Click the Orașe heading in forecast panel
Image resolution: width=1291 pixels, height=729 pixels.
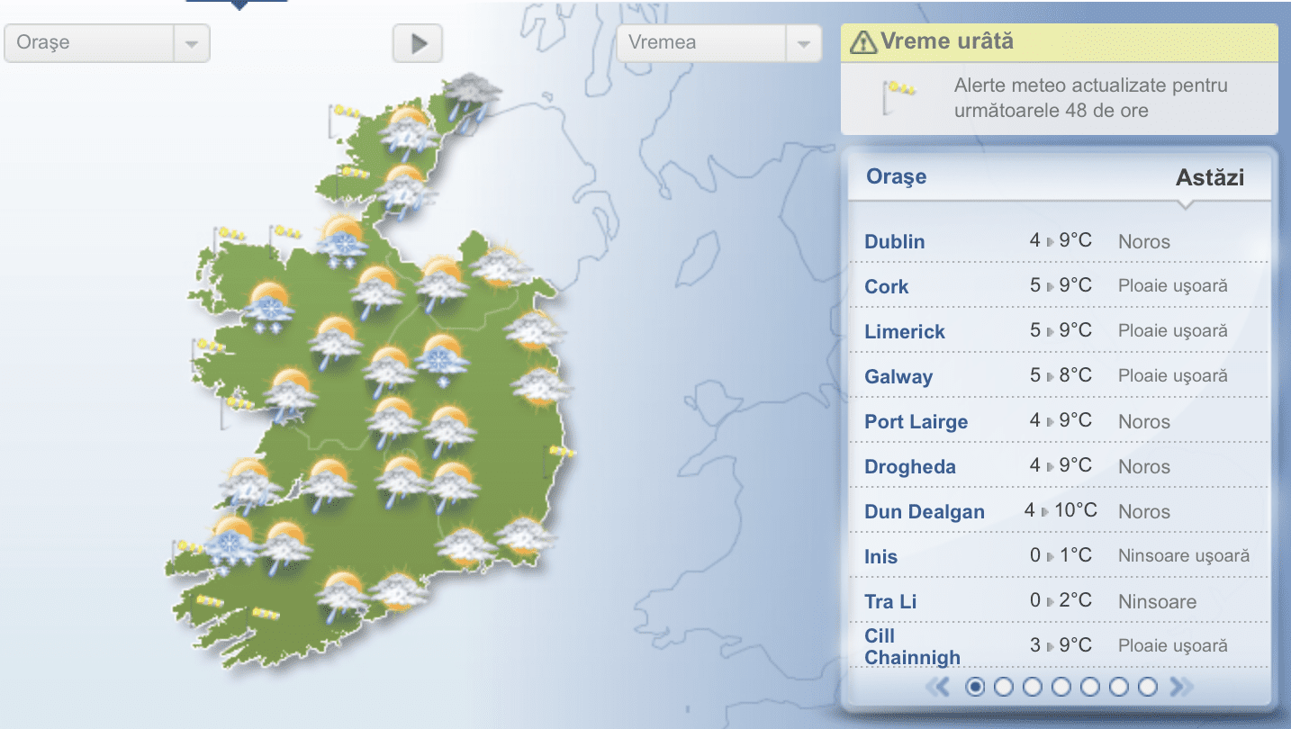(x=896, y=176)
